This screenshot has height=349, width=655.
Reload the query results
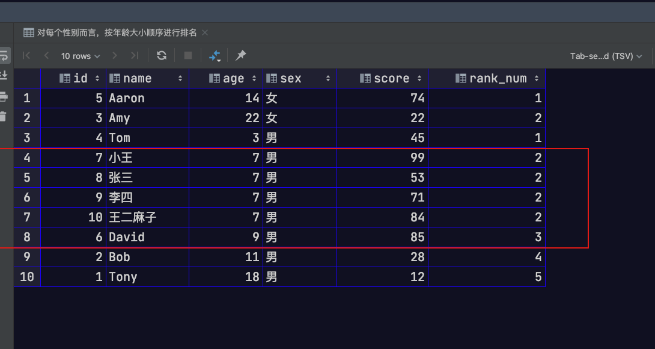[x=162, y=55]
